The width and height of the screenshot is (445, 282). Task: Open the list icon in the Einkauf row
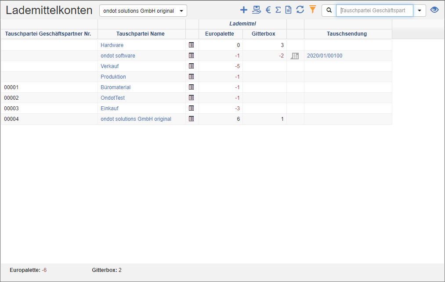point(191,108)
